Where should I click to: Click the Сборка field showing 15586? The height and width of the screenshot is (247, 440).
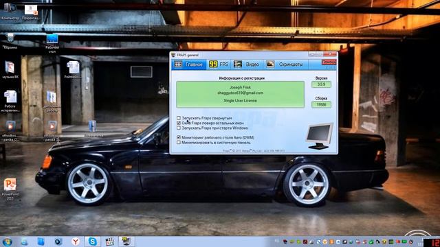point(321,104)
